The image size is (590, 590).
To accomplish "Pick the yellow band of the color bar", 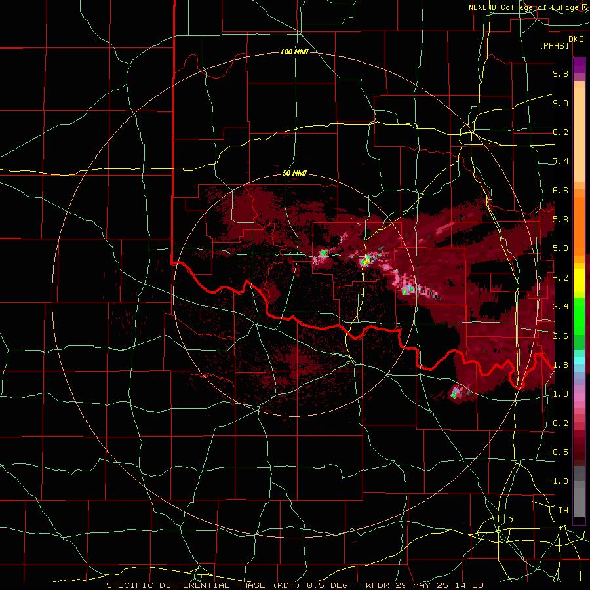I will 579,281.
